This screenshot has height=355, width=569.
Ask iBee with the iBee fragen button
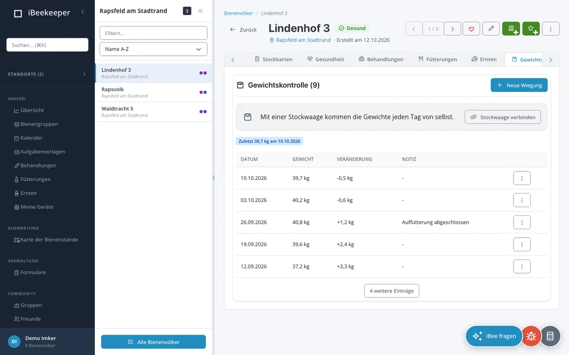(494, 336)
